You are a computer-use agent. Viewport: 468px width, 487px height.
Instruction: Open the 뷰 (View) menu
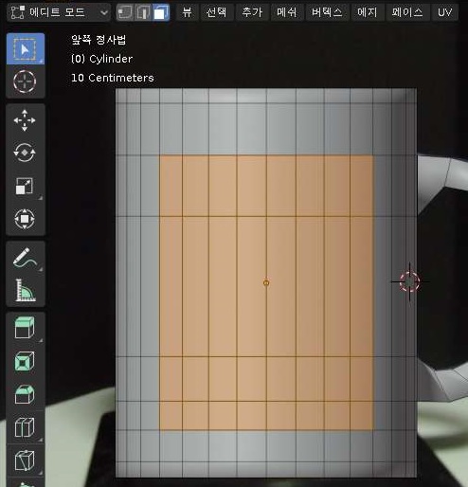pos(188,12)
